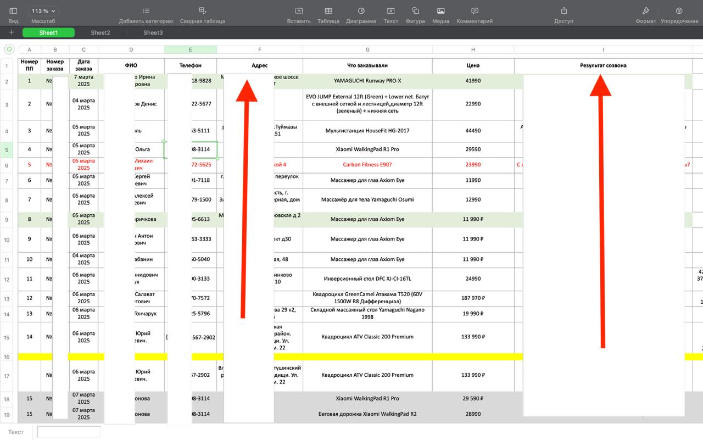Select the red Carbon Fitness E907 cell

[367, 165]
